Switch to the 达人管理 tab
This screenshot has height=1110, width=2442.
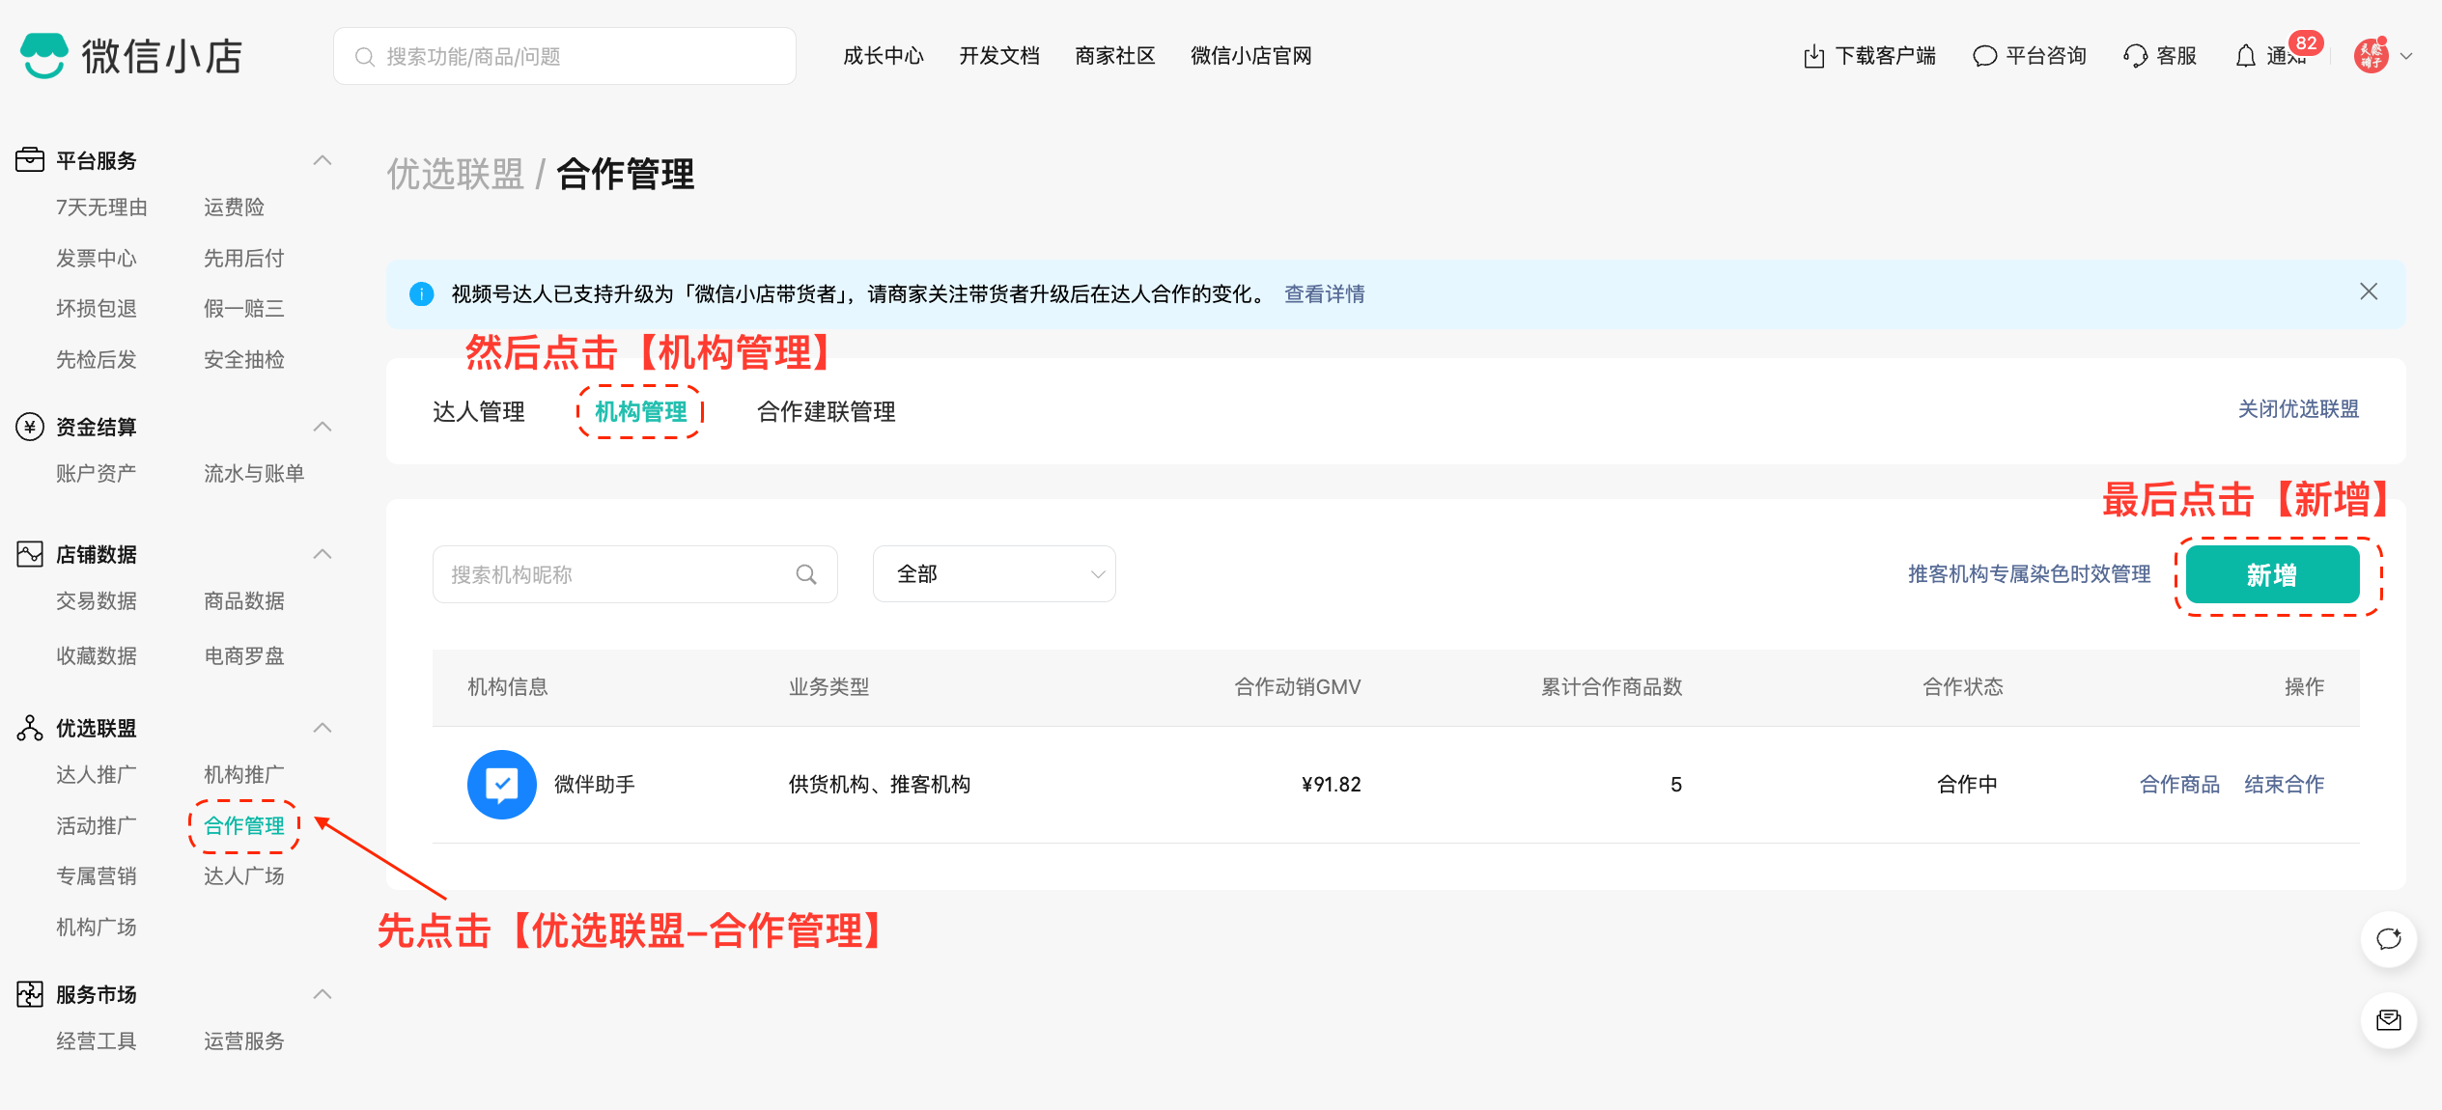(478, 411)
